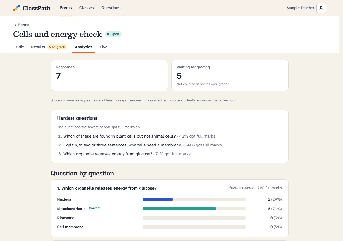Go back to Forms list link
Viewport: 343px width, 241px height.
pos(21,25)
